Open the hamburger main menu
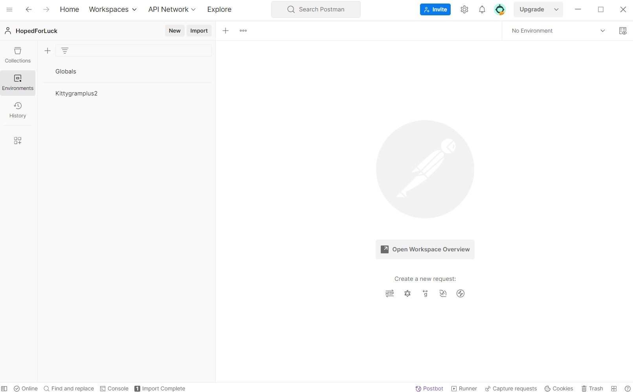 (x=9, y=9)
